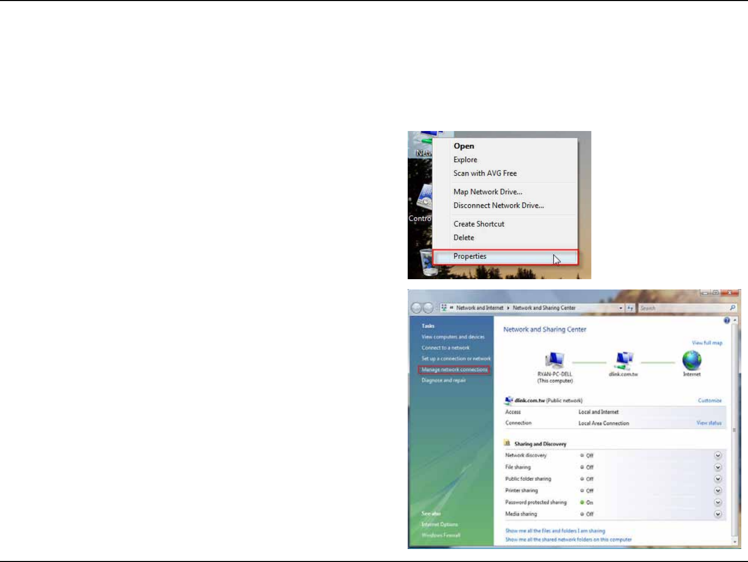This screenshot has height=562, width=748.
Task: Expand the Public folder sharing settings
Action: tap(718, 479)
